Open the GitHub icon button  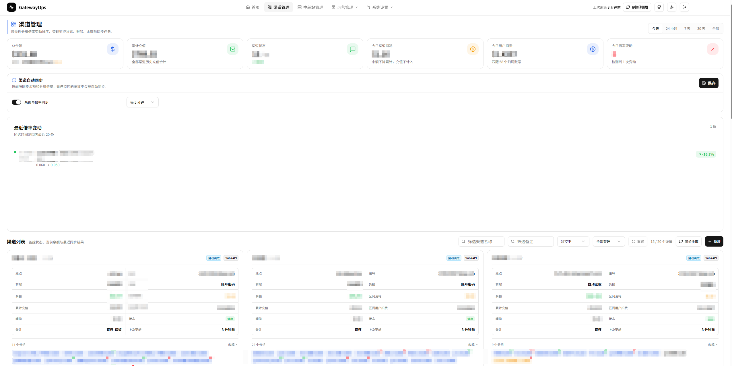point(659,7)
